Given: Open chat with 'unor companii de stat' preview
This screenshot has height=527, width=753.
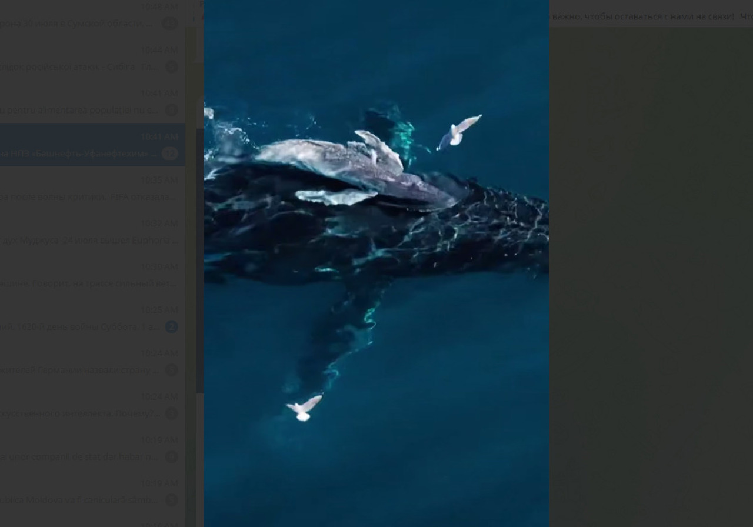Looking at the screenshot, I should [92, 448].
